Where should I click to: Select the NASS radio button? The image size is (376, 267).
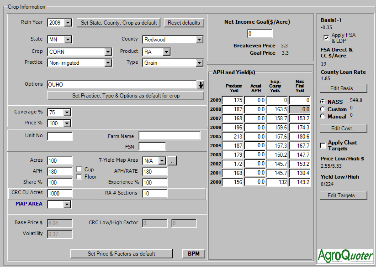click(x=323, y=102)
